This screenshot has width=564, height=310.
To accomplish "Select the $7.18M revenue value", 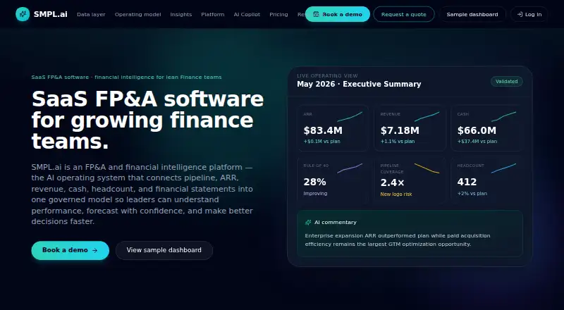I will [x=400, y=130].
